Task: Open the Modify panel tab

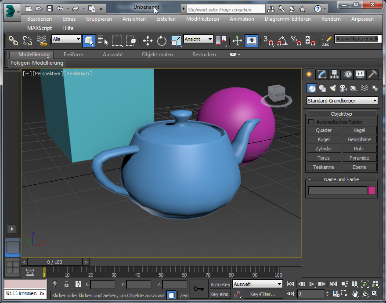Action: (322, 74)
